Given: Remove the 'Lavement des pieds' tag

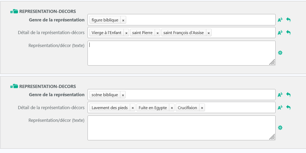Looking at the screenshot, I should 133,108.
